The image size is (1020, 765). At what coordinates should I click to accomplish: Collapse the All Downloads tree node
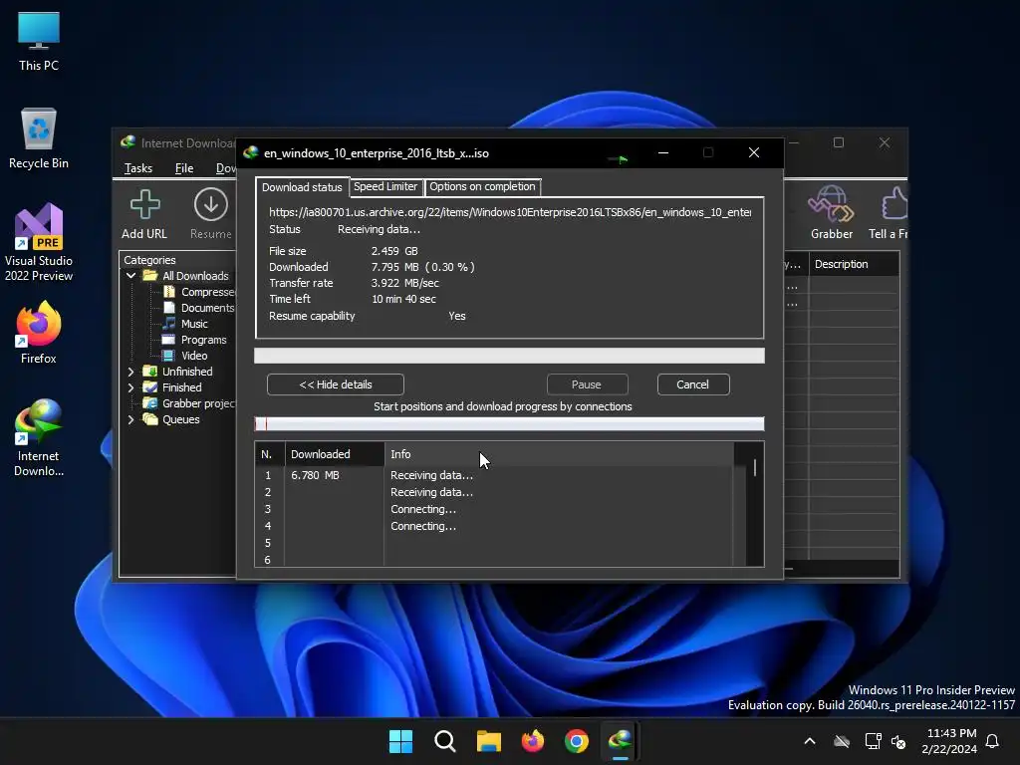pyautogui.click(x=130, y=276)
